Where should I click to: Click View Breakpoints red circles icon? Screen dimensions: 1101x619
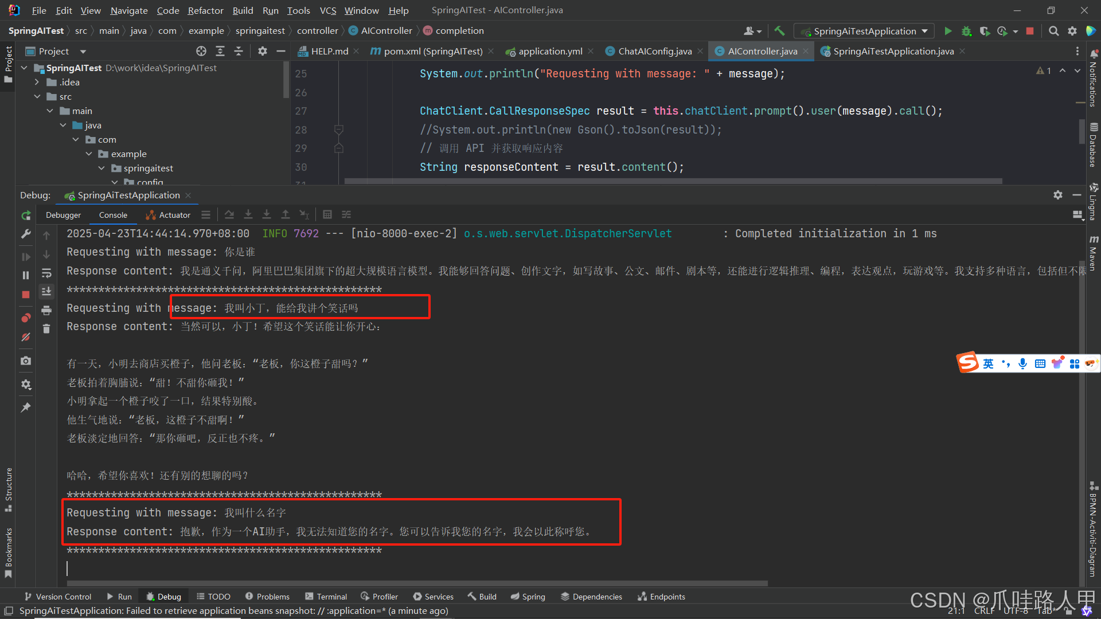pos(26,318)
